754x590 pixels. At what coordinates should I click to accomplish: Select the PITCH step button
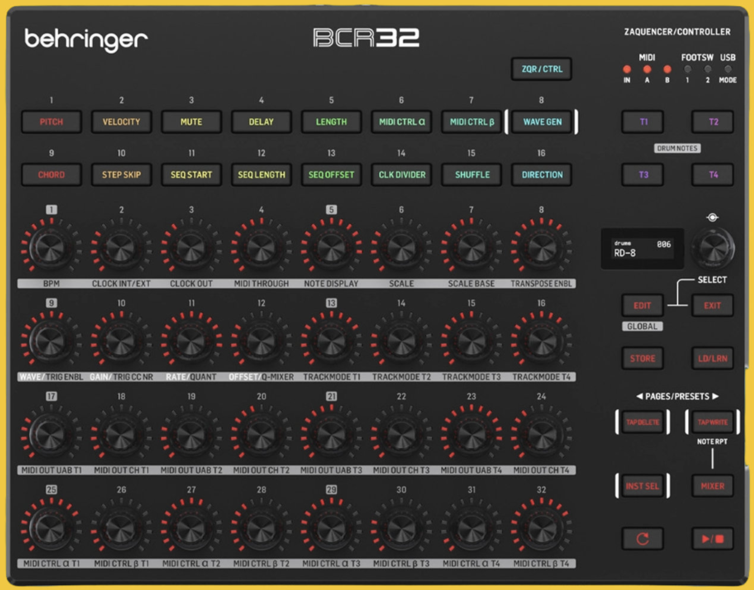click(52, 122)
